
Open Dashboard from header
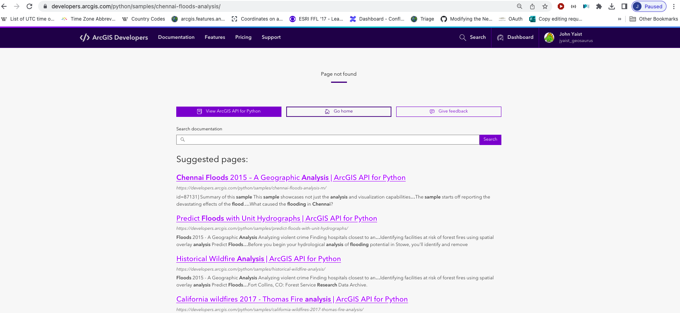coord(515,37)
